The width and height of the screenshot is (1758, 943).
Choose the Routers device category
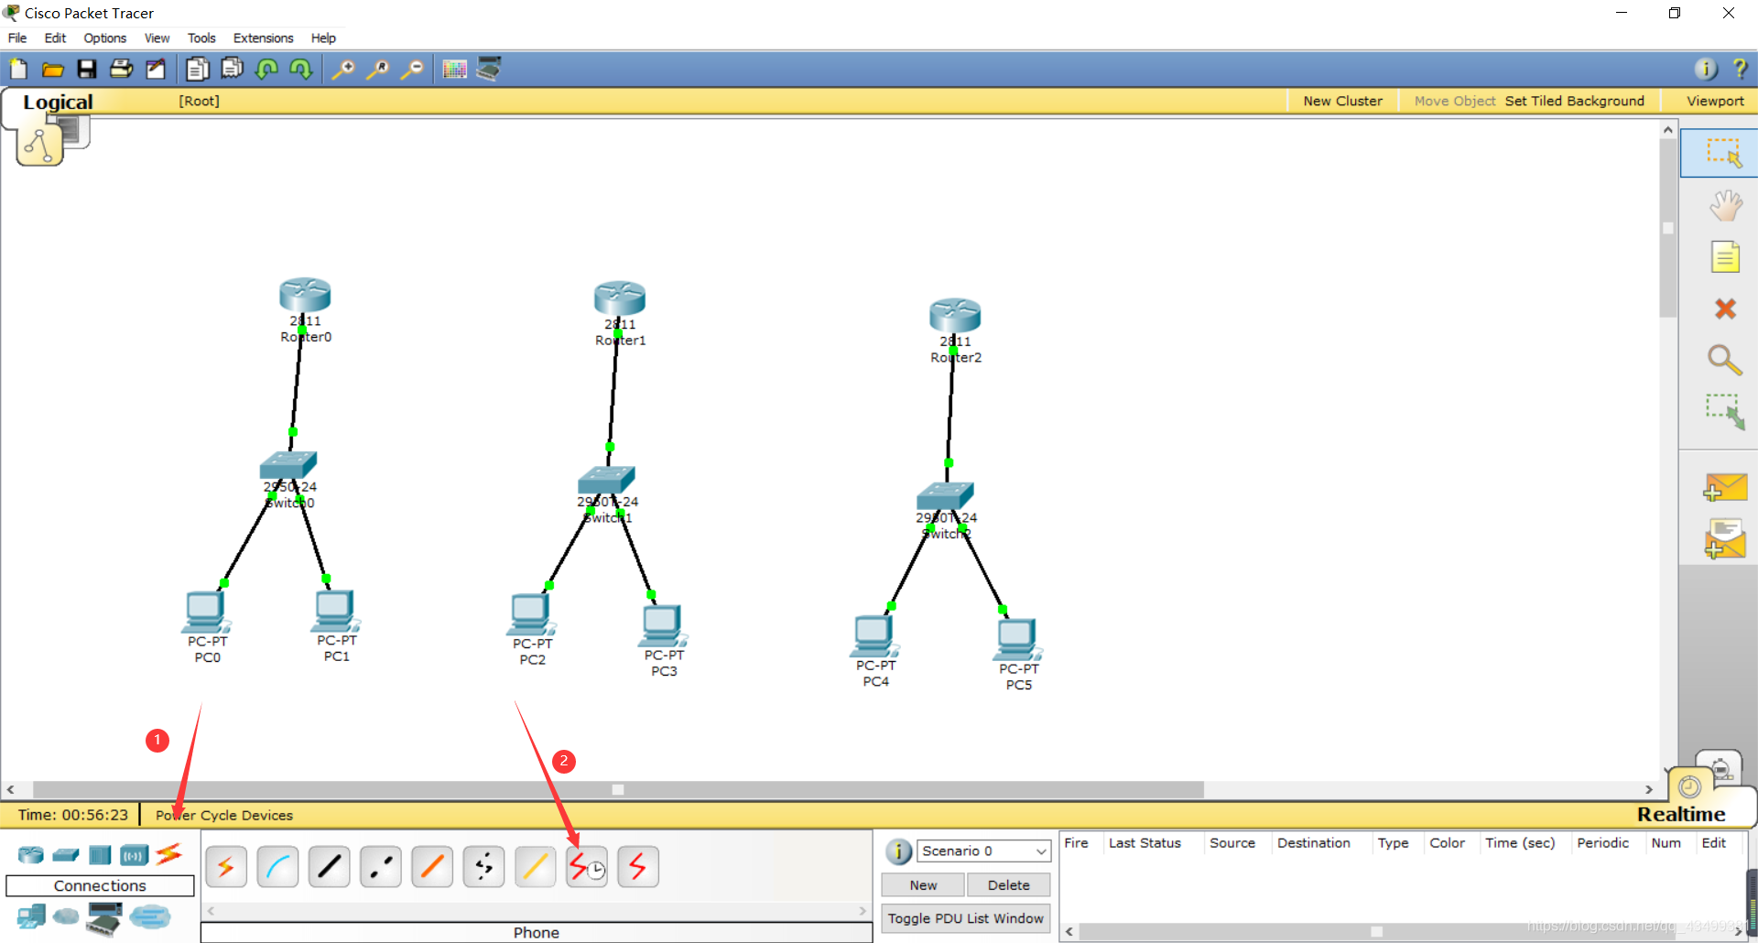pyautogui.click(x=30, y=855)
